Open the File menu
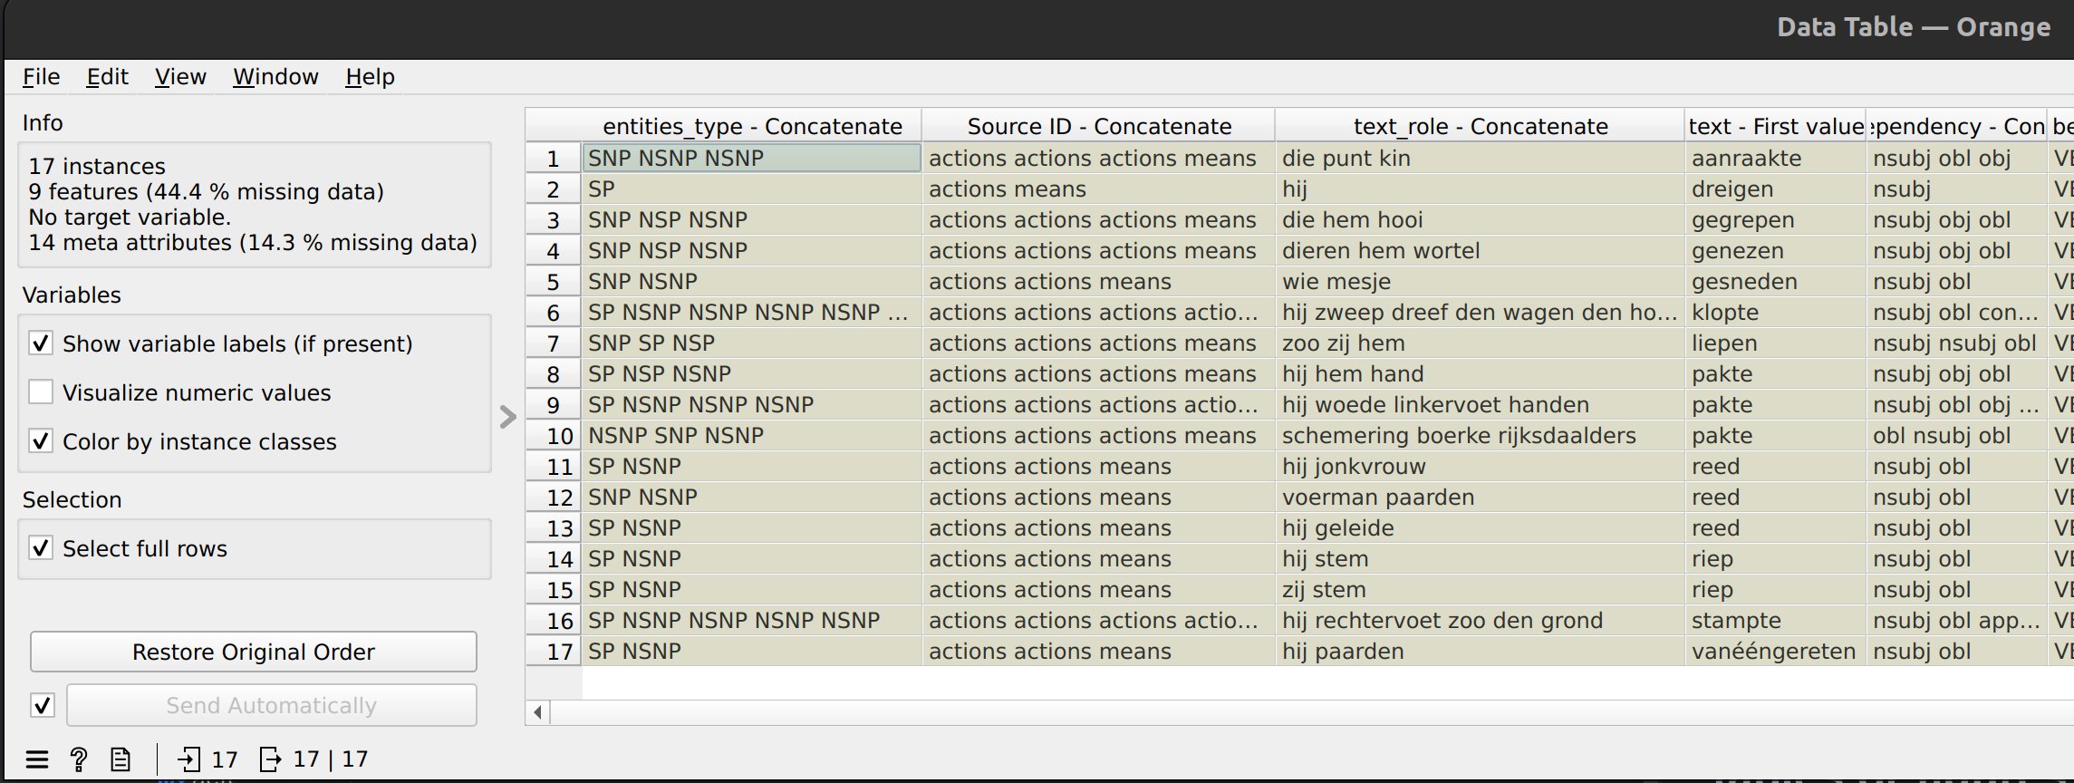The width and height of the screenshot is (2074, 783). pos(42,77)
